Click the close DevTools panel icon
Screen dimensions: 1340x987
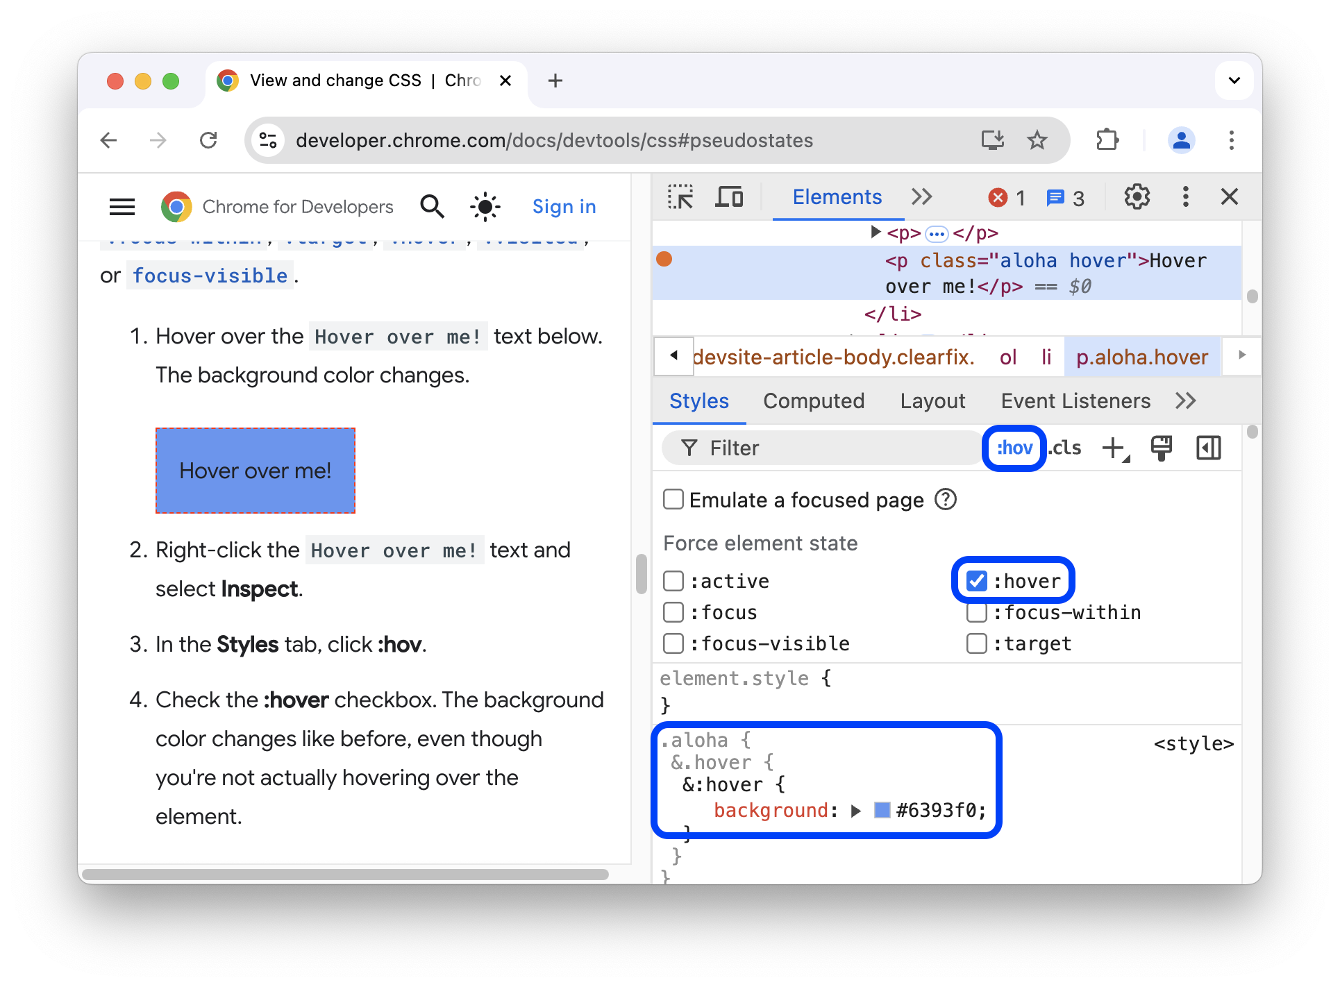(1231, 196)
